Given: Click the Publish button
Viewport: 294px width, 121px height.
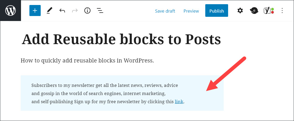Looking at the screenshot, I should coord(217,11).
